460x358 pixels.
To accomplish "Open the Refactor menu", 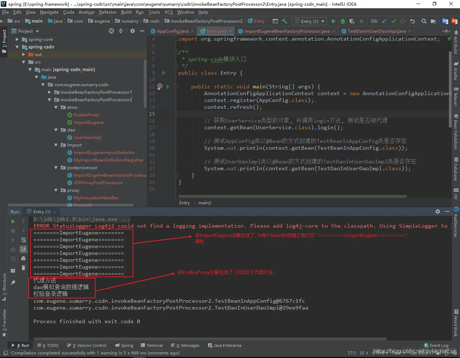I will click(108, 12).
